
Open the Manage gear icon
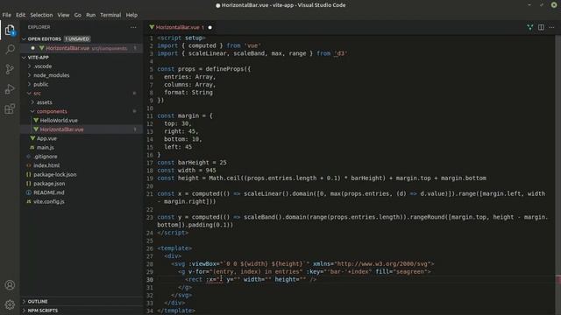pyautogui.click(x=10, y=304)
